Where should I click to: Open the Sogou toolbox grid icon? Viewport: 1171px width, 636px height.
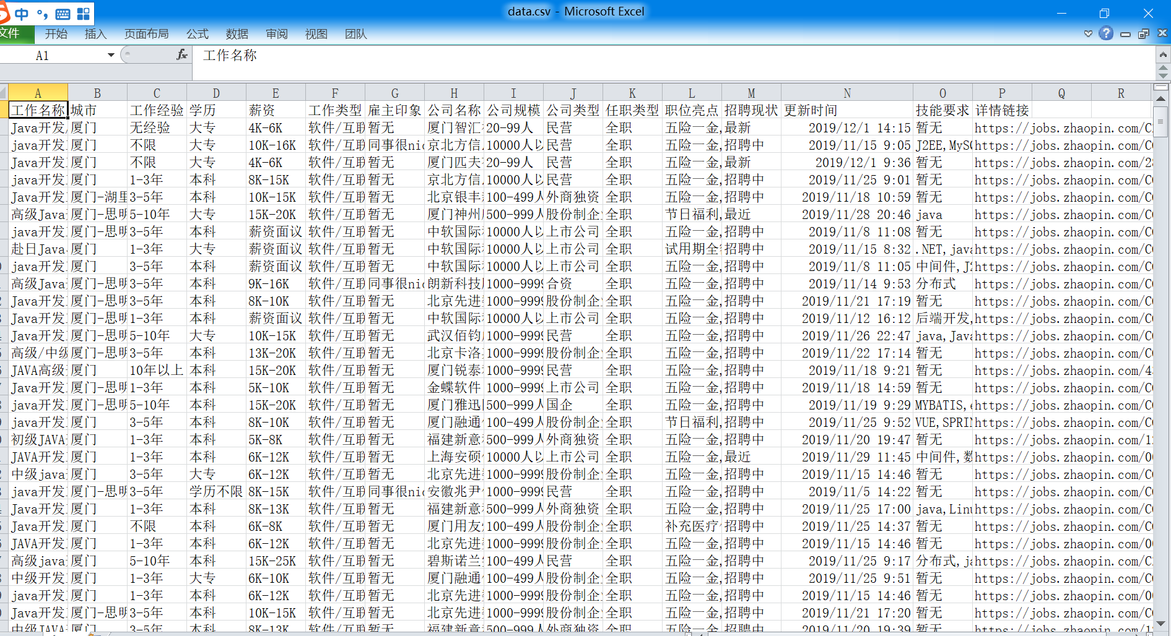click(x=84, y=14)
